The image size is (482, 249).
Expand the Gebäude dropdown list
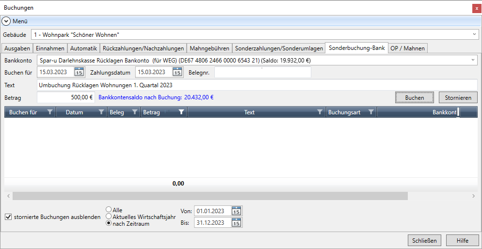pyautogui.click(x=474, y=35)
